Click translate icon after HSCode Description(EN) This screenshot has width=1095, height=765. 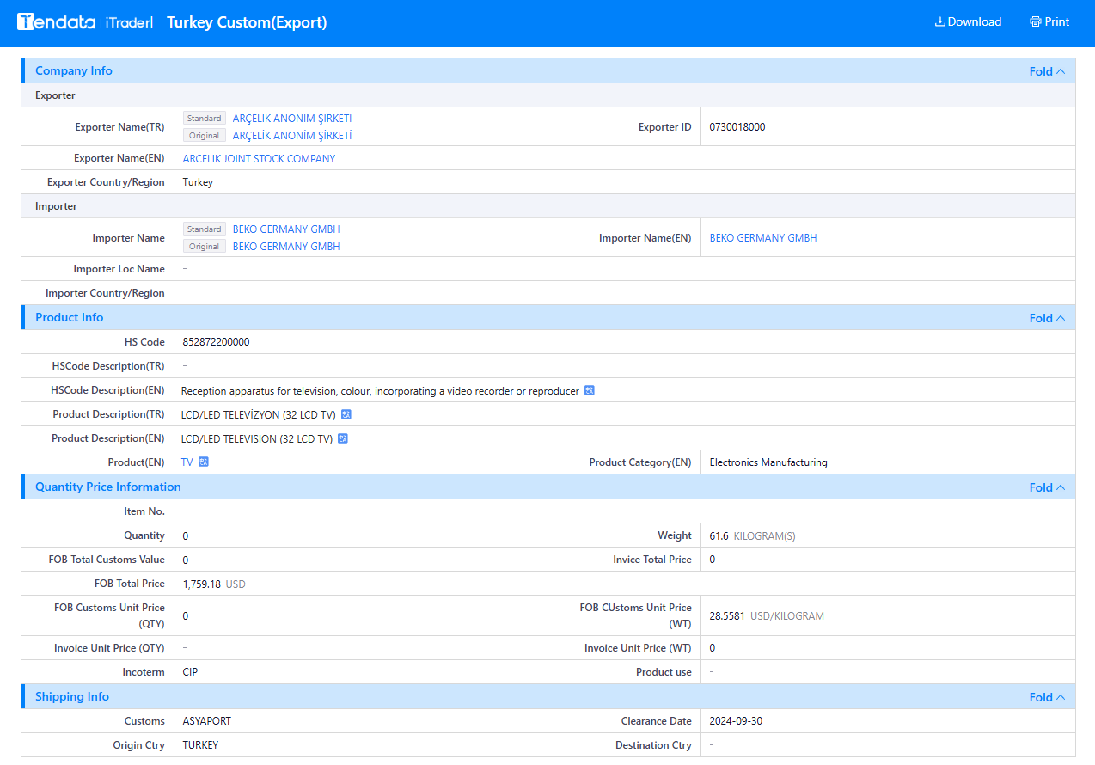coord(590,390)
